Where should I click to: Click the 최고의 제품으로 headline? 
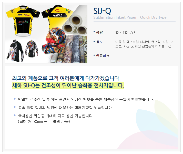click(66, 78)
